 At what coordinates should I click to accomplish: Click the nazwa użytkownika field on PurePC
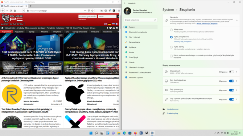[x=87, y=16]
